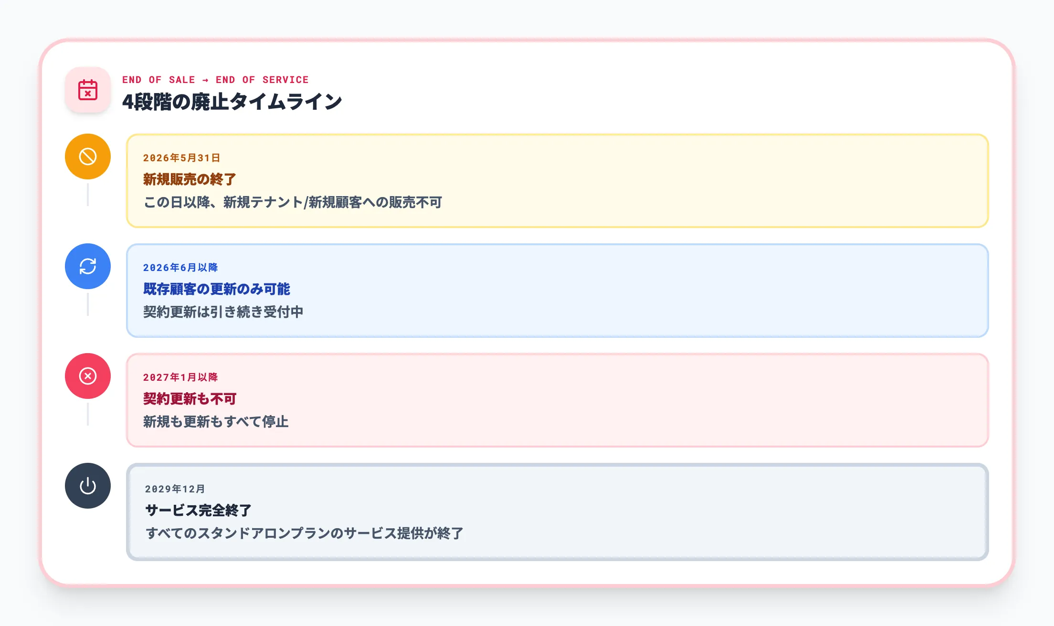Click the date label 2026年5月31日
The width and height of the screenshot is (1054, 626).
pos(182,158)
